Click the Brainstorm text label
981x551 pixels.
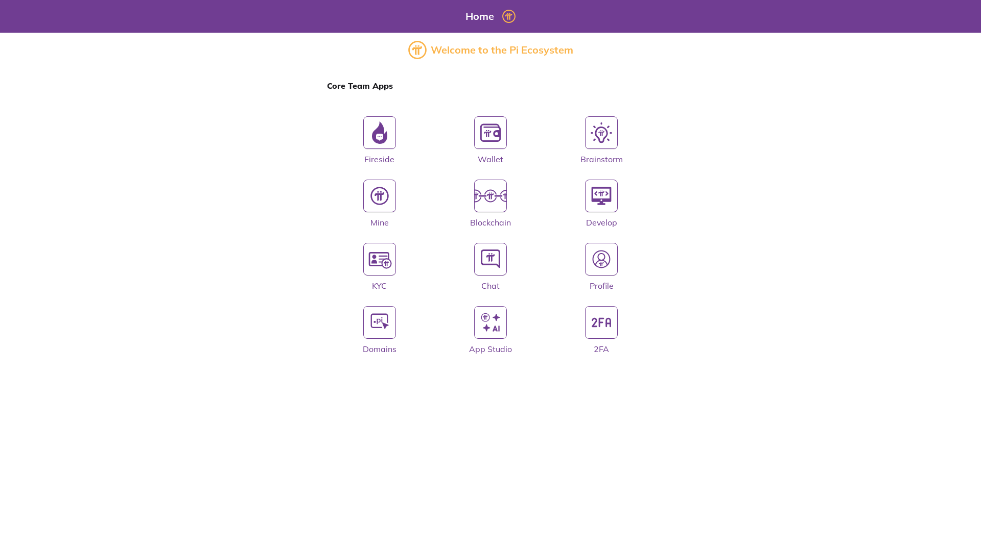[x=601, y=159]
